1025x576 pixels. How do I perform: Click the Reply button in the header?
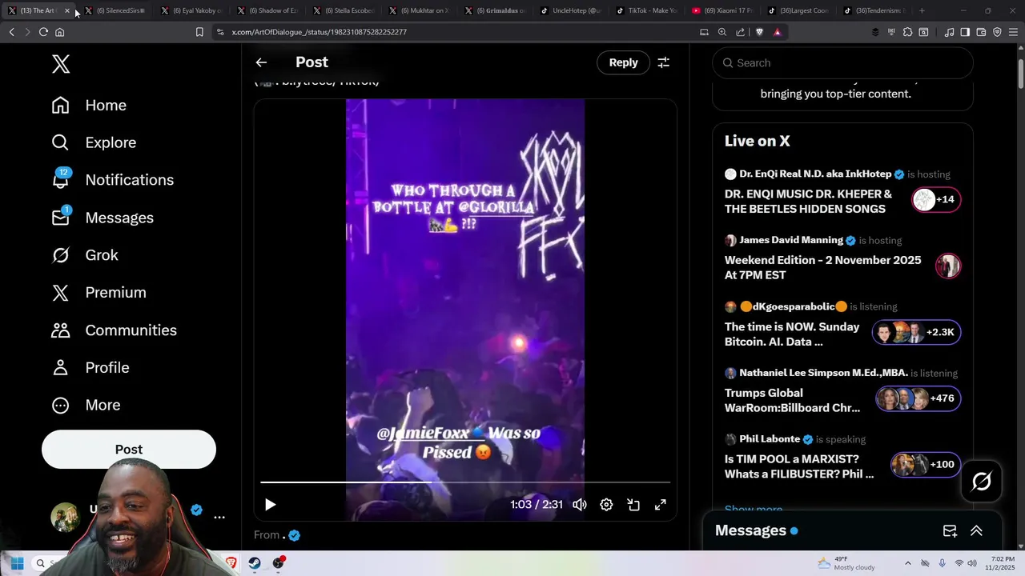(x=623, y=62)
